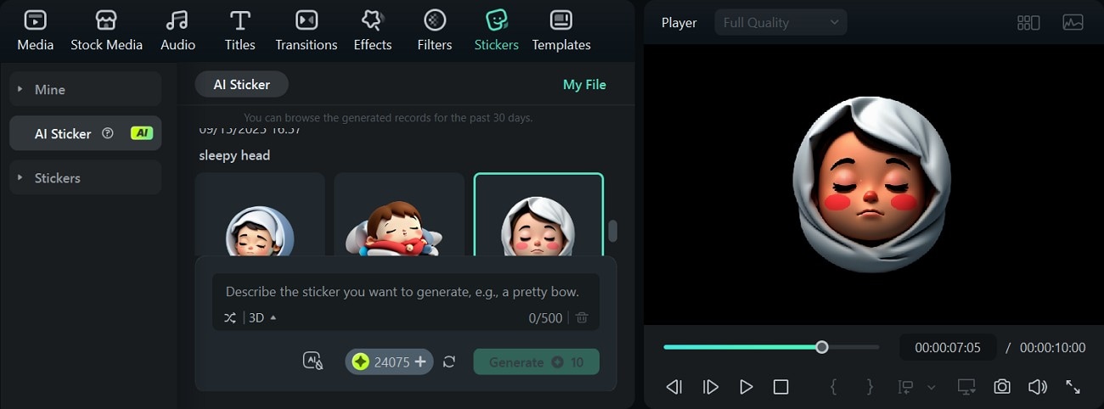Take a snapshot with the camera icon
Image resolution: width=1104 pixels, height=409 pixels.
(x=1002, y=387)
